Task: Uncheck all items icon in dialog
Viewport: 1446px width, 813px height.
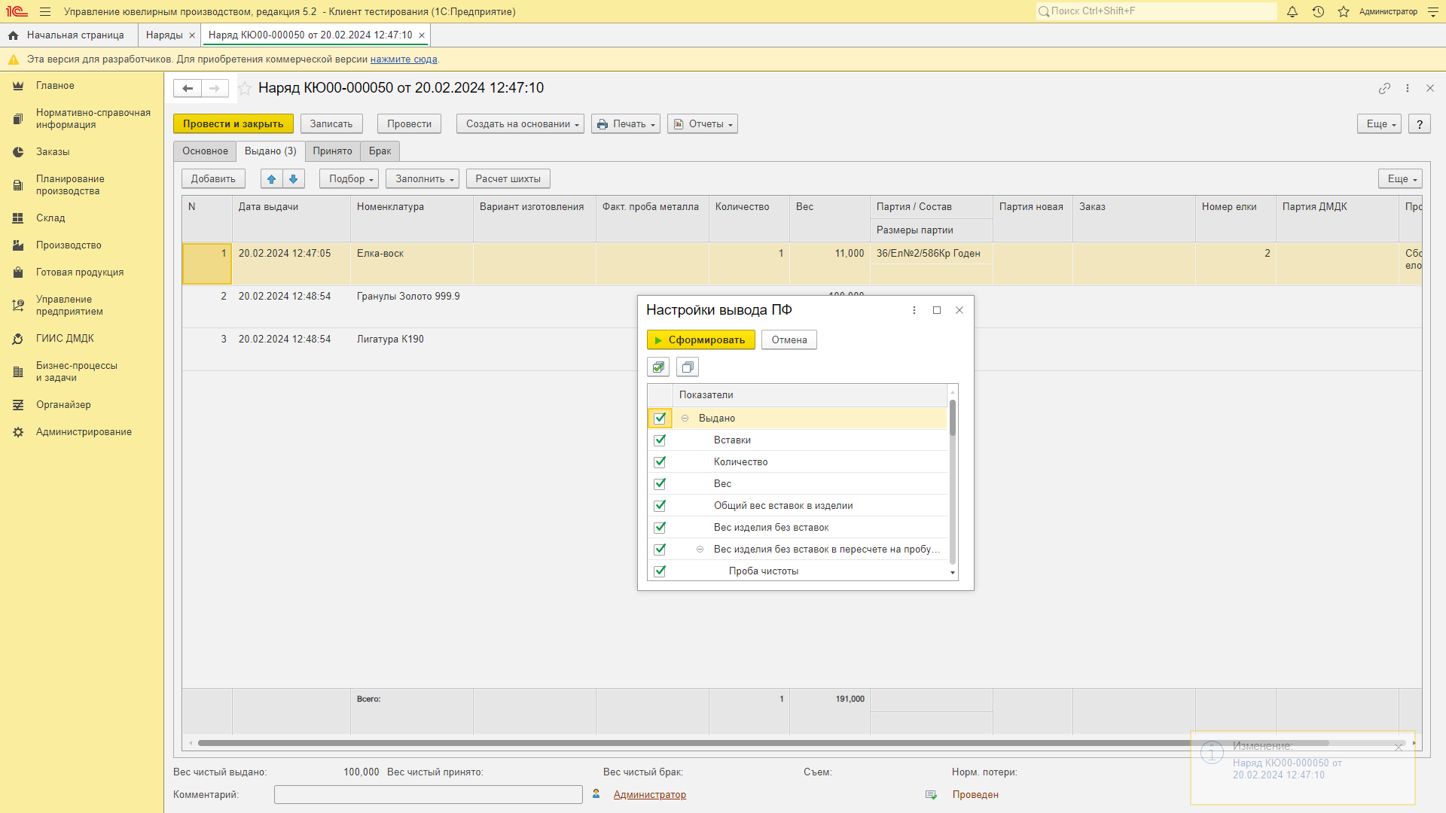Action: coord(688,367)
